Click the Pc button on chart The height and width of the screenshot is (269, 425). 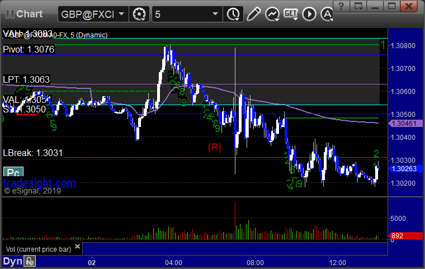click(x=13, y=172)
